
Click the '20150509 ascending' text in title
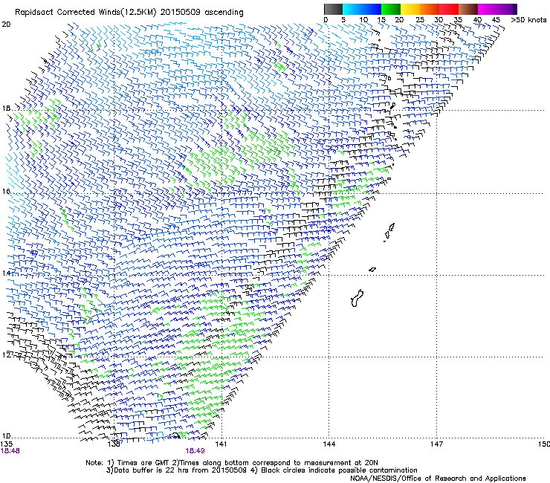[x=202, y=13]
